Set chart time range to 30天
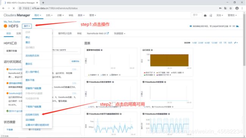The height and width of the screenshot is (138, 246). pyautogui.click(x=230, y=43)
